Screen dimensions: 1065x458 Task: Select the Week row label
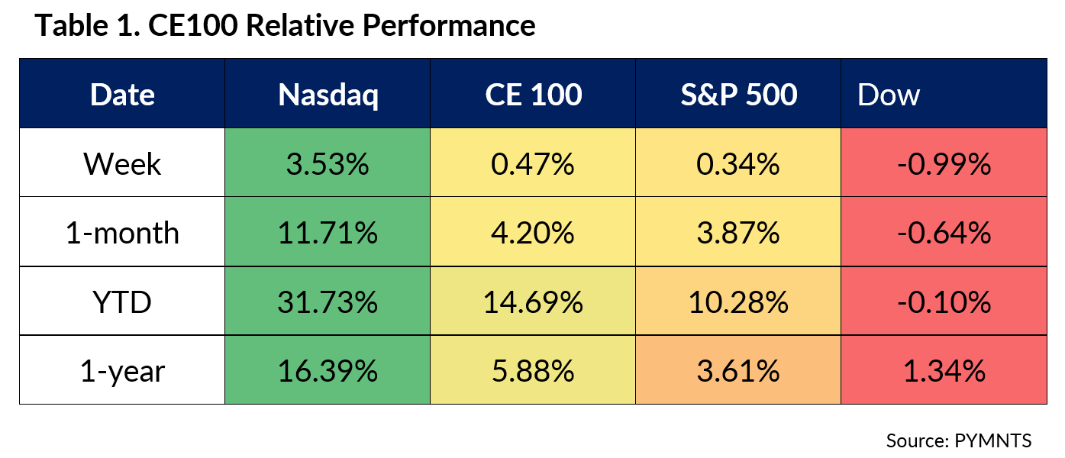tap(122, 163)
